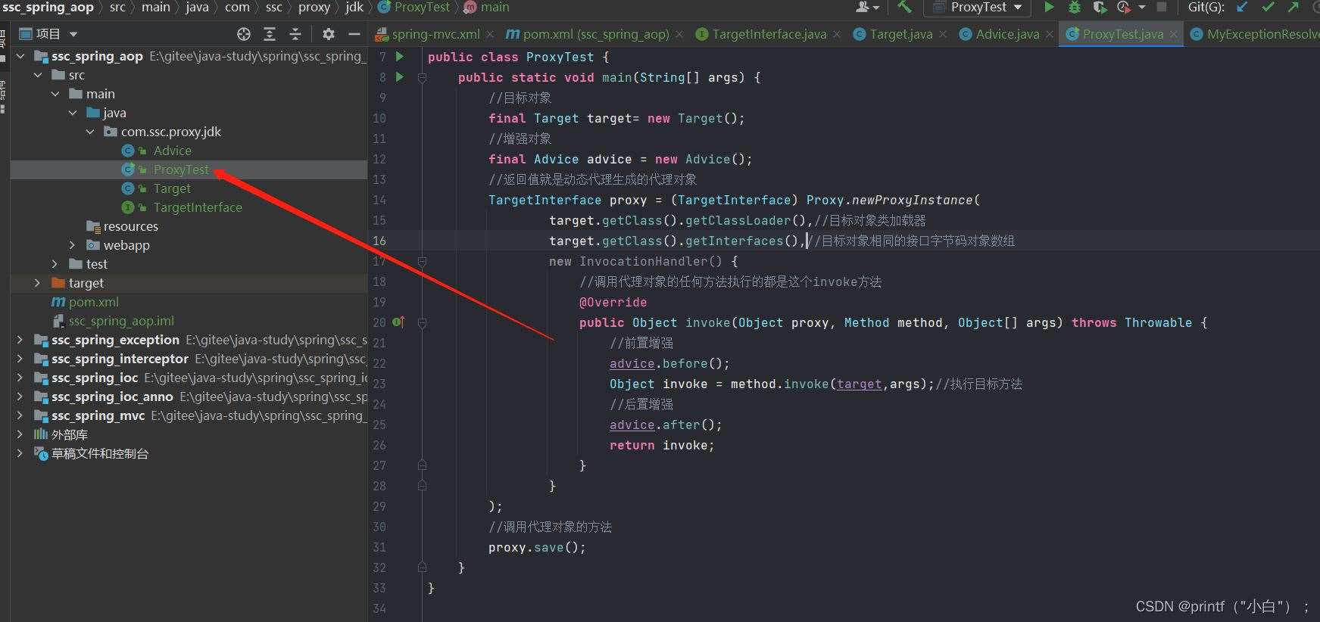Image resolution: width=1320 pixels, height=622 pixels.
Task: Switch to Target.java tab
Action: pyautogui.click(x=900, y=34)
